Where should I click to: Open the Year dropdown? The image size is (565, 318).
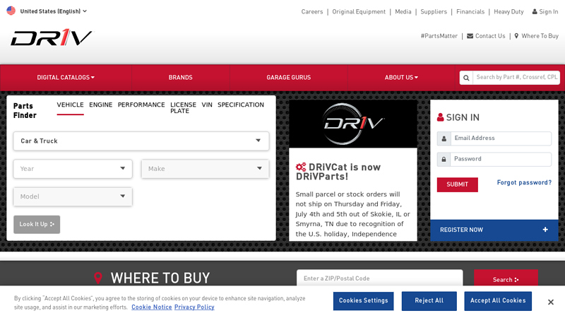pos(73,169)
